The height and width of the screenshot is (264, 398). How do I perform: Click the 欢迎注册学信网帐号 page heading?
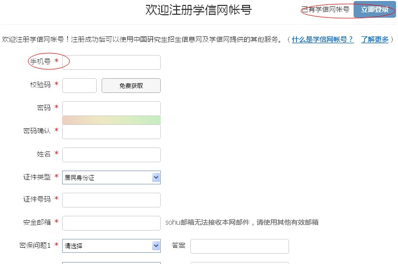click(x=199, y=10)
